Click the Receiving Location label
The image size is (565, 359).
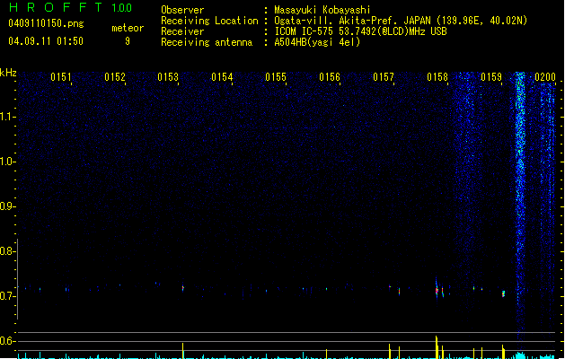(x=209, y=21)
